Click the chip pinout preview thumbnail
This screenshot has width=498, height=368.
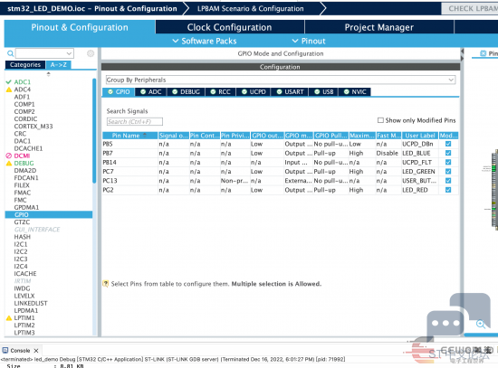point(494,189)
